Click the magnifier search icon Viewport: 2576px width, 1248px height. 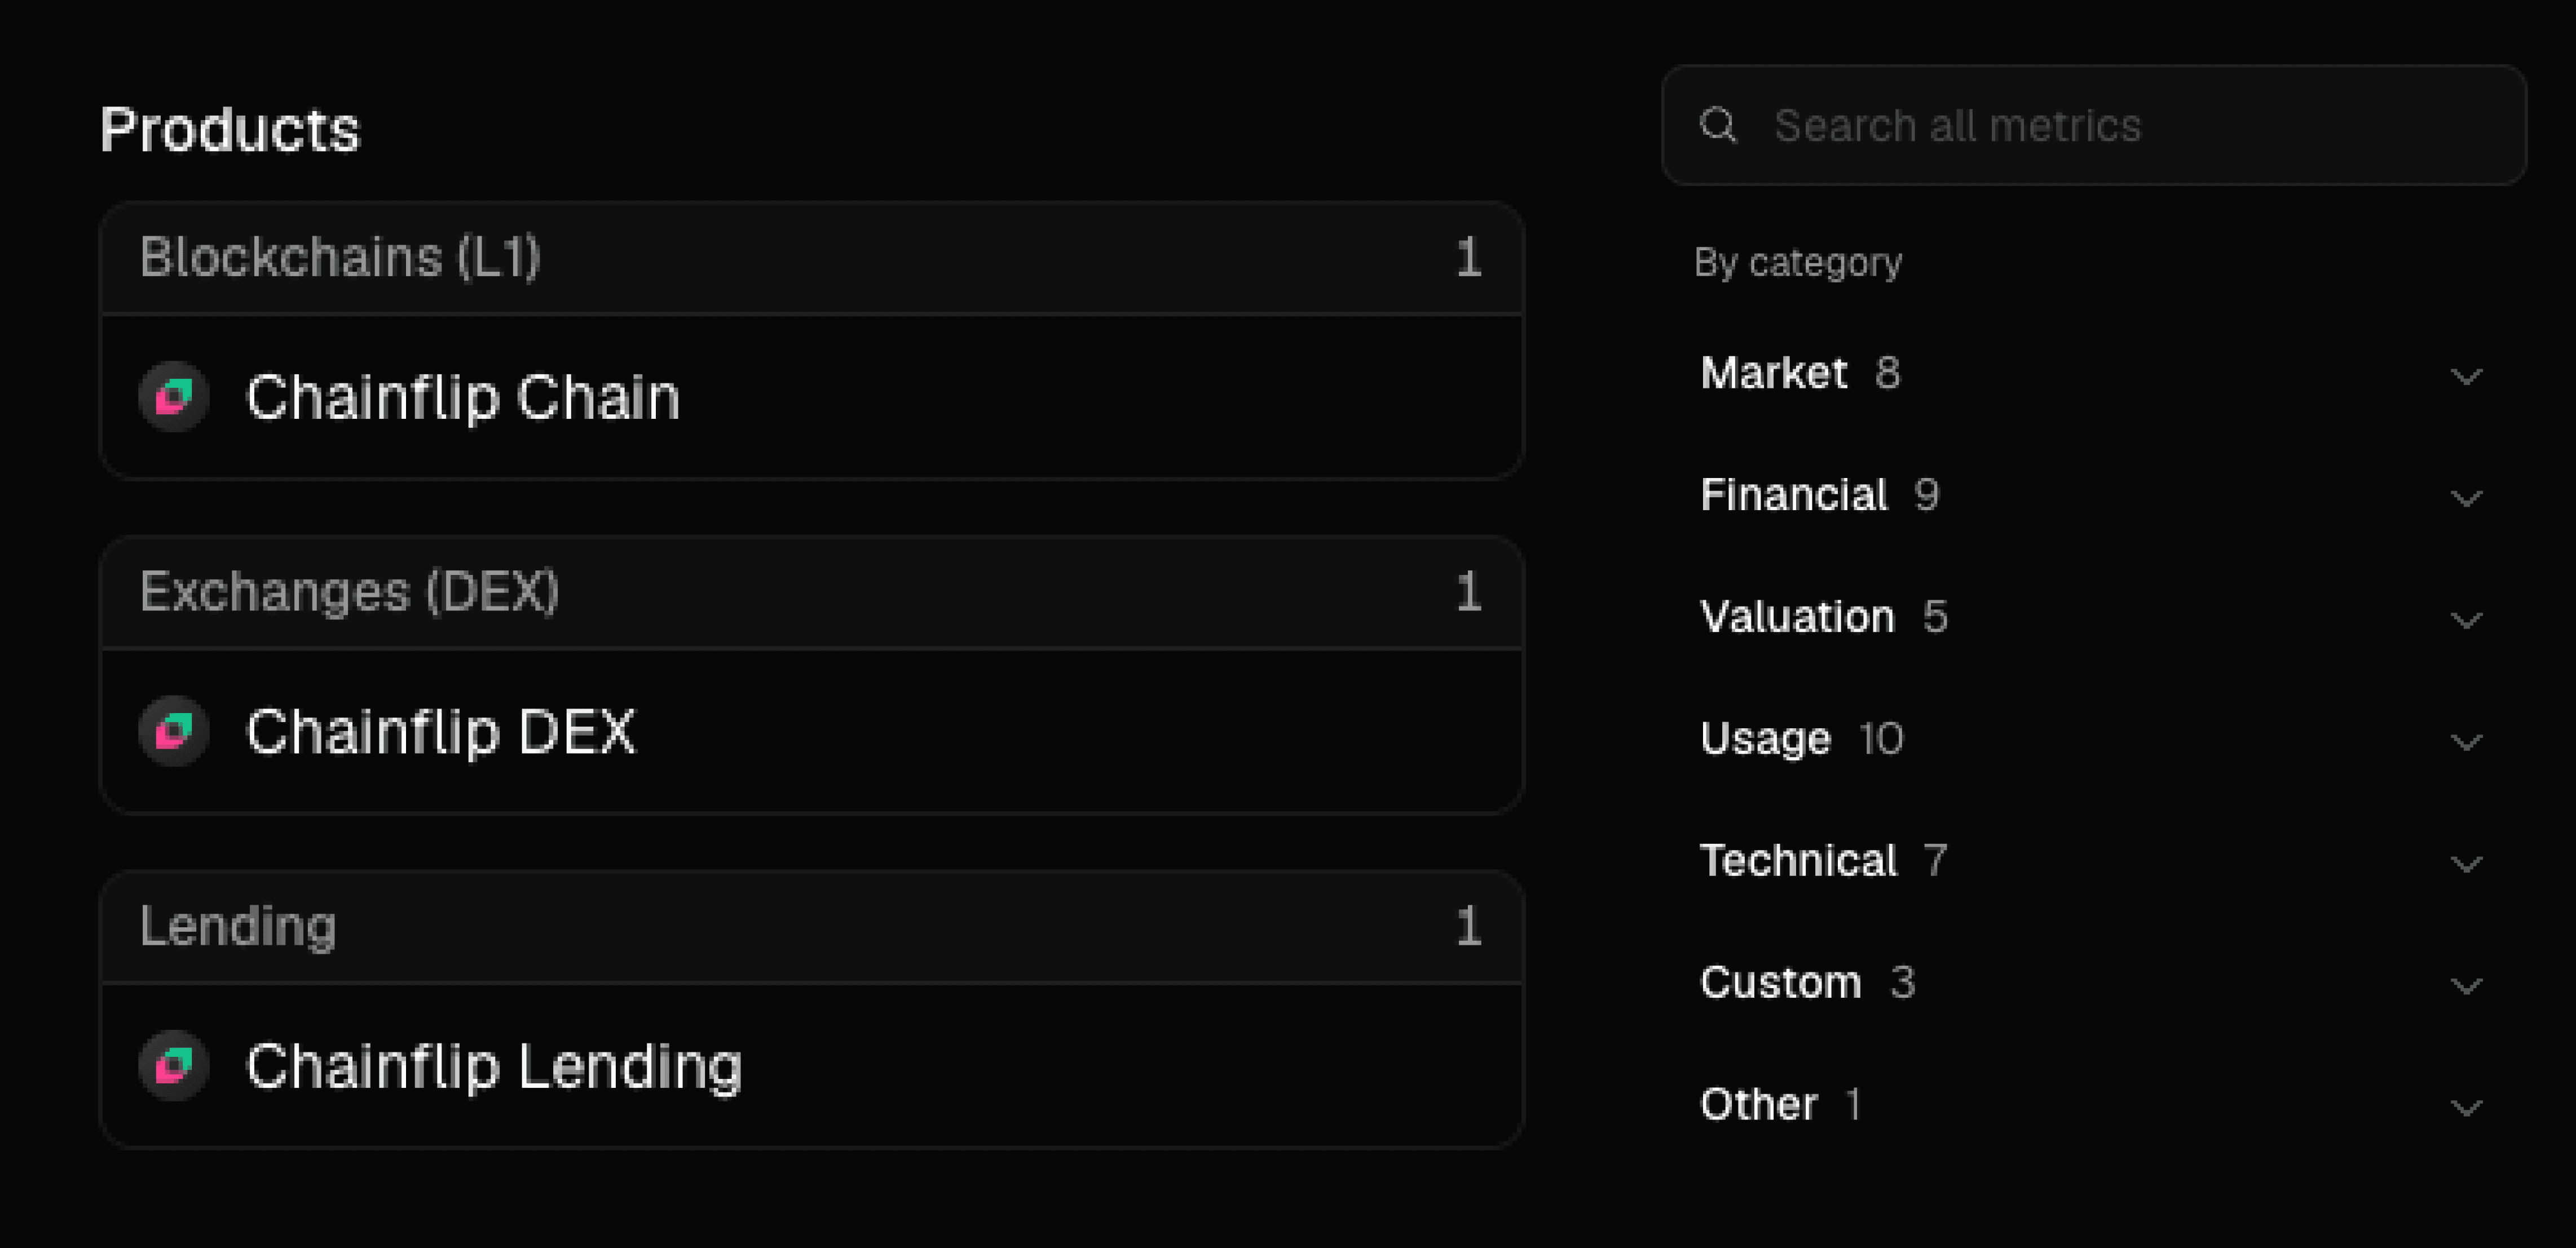pos(1718,126)
